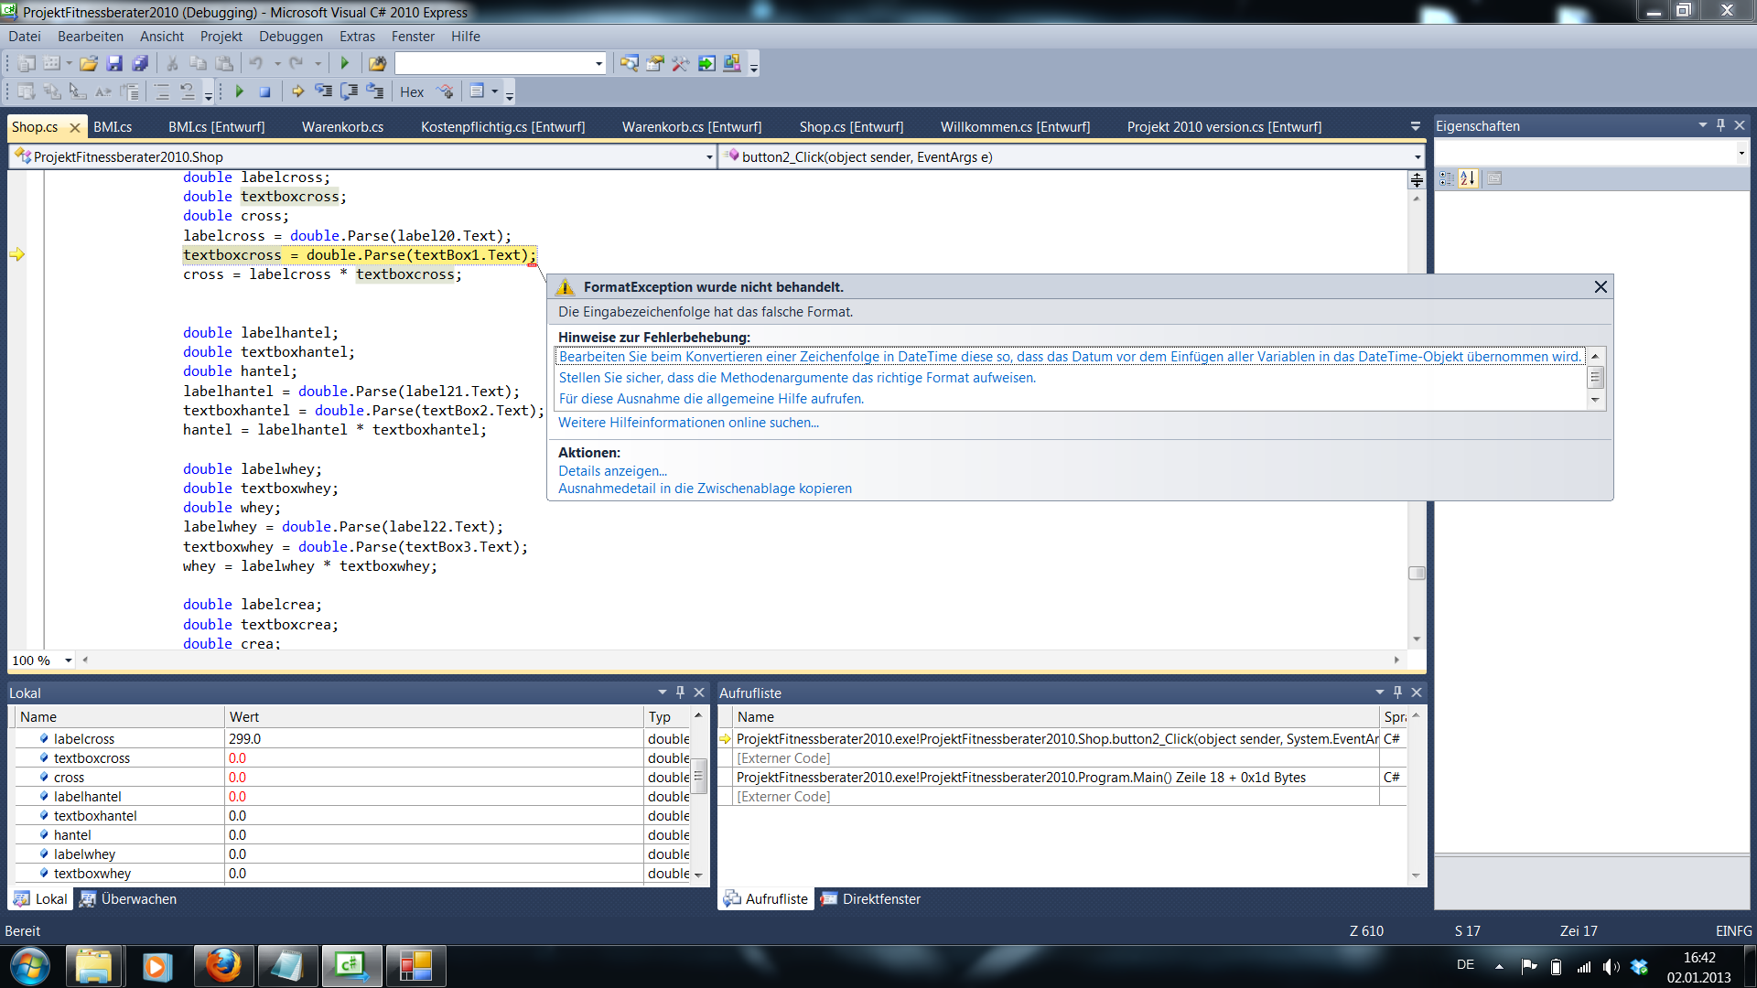Expand the class dropdown ProjektFitnessberater2010.Shop

709,157
